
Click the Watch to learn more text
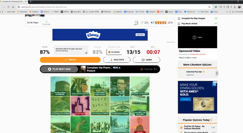(x=188, y=58)
